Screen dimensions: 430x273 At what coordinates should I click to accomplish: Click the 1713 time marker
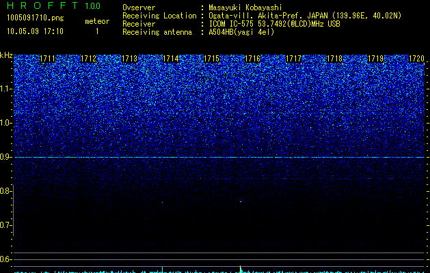[129, 59]
